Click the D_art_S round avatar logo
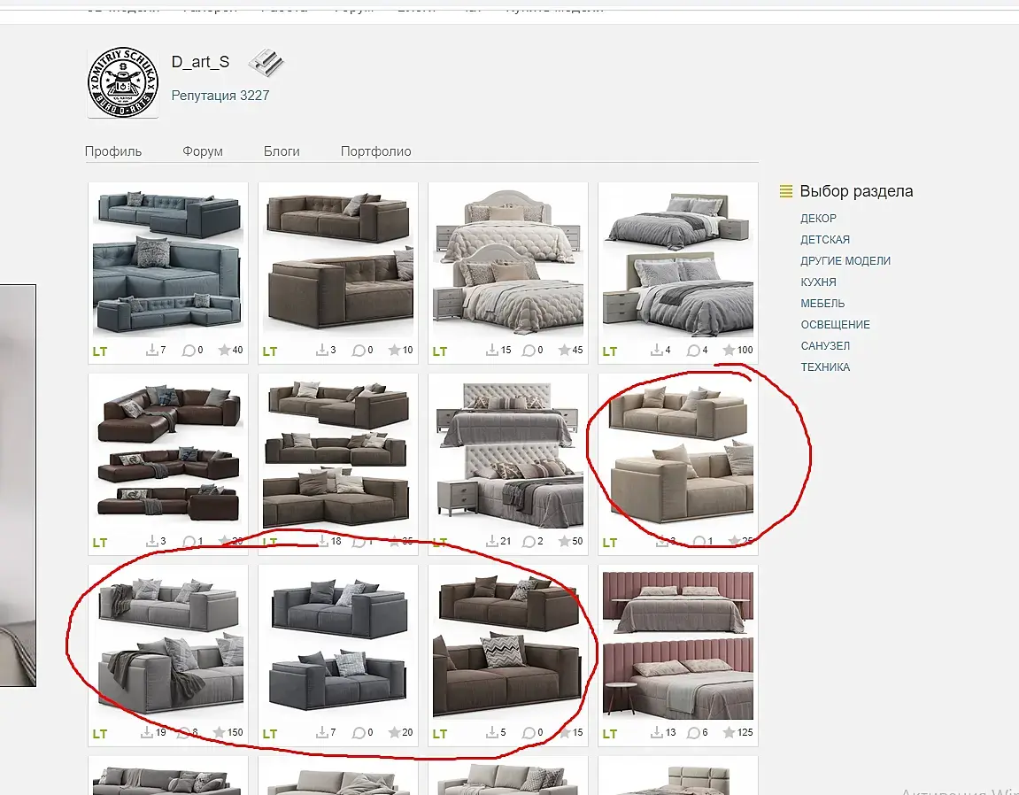The image size is (1019, 795). pyautogui.click(x=123, y=82)
